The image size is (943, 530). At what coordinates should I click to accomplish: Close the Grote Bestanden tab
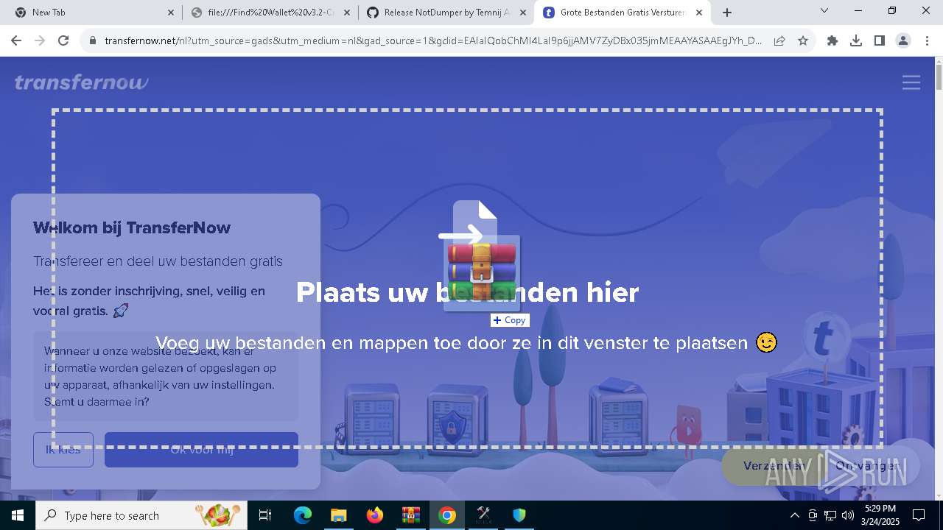click(x=699, y=13)
